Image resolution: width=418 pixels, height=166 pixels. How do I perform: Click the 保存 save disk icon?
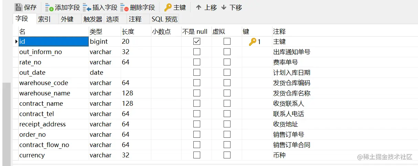point(18,7)
